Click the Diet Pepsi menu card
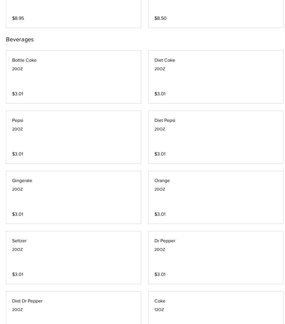This screenshot has height=324, width=285. tap(216, 137)
